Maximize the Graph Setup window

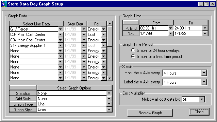pyautogui.click(x=206, y=4)
